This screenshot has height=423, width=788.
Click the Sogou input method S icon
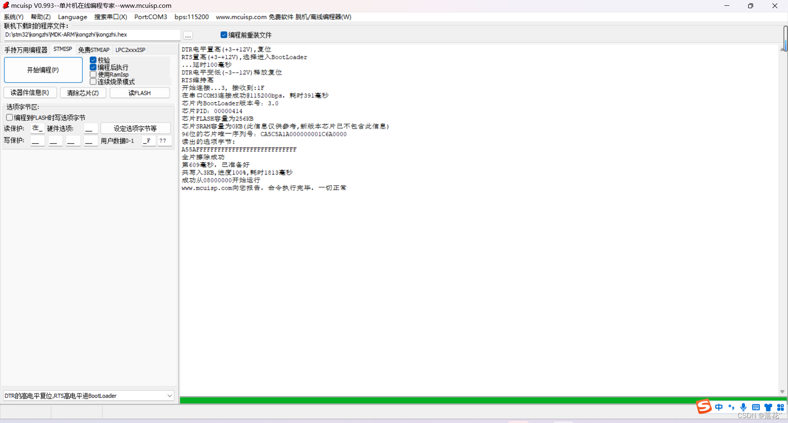pyautogui.click(x=703, y=407)
